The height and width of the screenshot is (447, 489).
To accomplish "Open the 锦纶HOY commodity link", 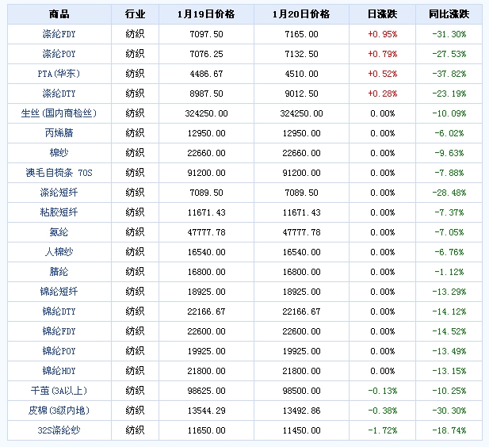I will (x=59, y=371).
